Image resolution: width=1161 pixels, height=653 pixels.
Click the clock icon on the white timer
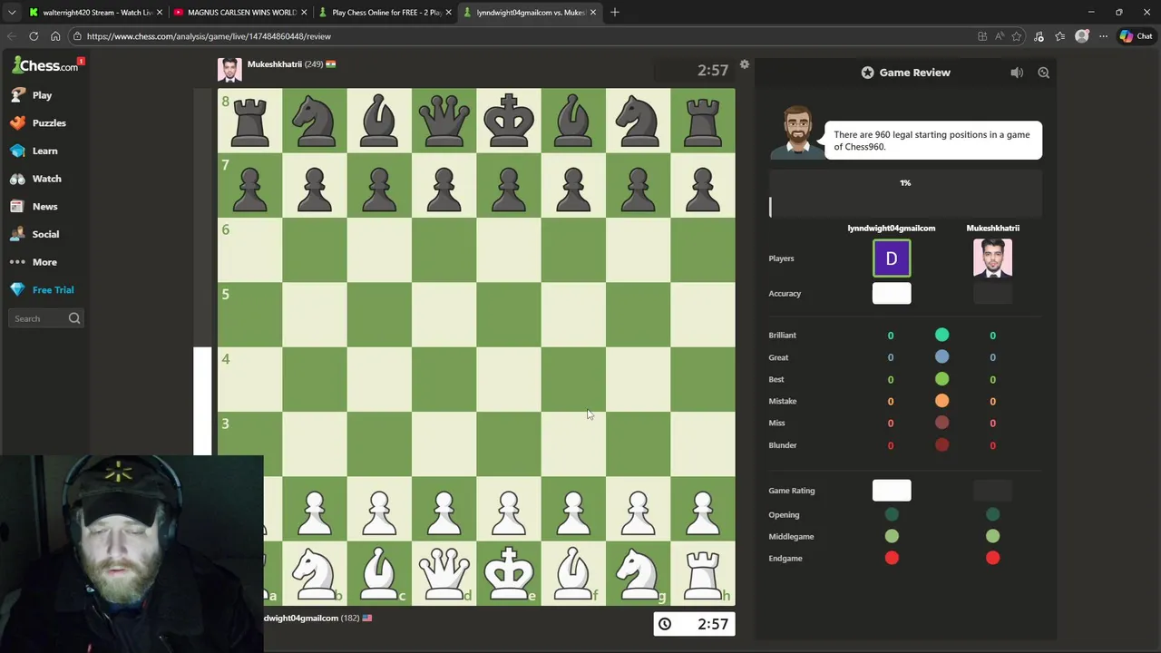pyautogui.click(x=665, y=624)
